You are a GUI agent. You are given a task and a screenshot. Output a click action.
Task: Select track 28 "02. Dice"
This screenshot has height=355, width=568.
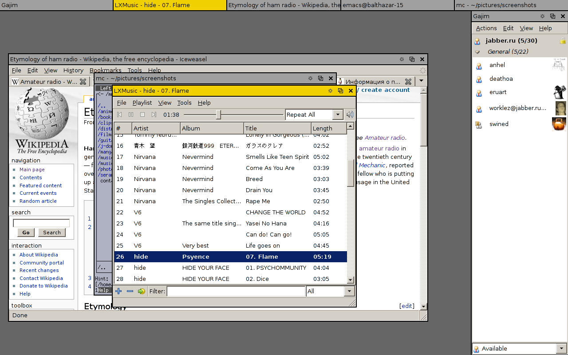tap(230, 279)
